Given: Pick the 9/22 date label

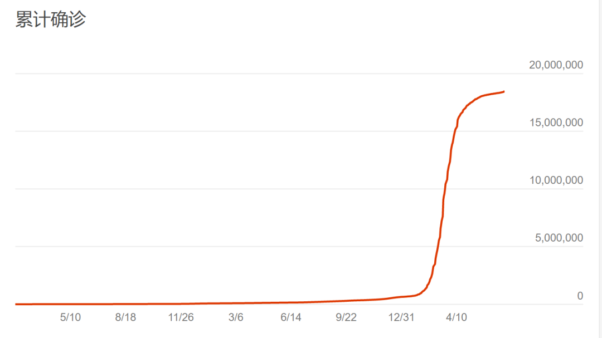Looking at the screenshot, I should (x=346, y=317).
